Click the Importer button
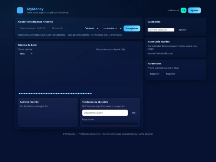This screenshot has width=216, height=162. pos(171,74)
